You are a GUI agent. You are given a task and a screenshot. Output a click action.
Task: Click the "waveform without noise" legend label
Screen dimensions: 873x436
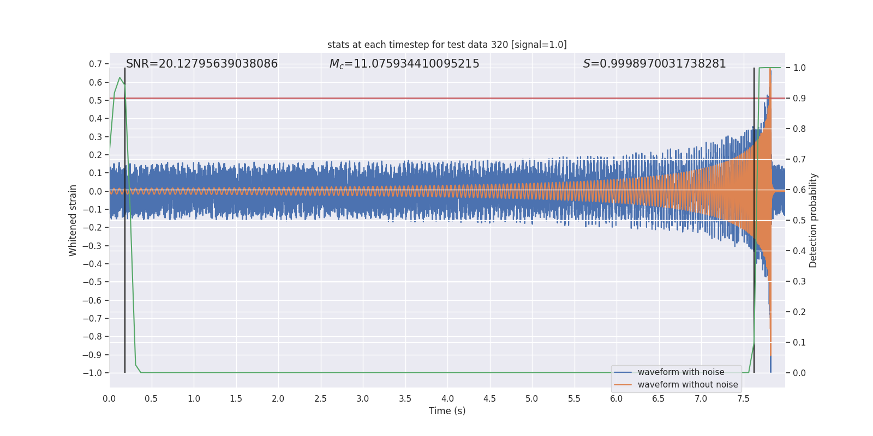click(687, 385)
